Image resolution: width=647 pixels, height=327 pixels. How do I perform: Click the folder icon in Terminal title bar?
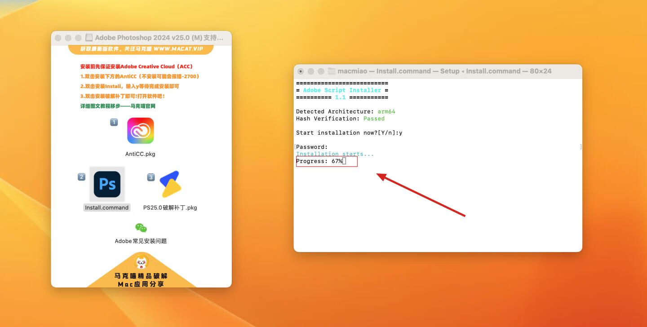(x=332, y=71)
